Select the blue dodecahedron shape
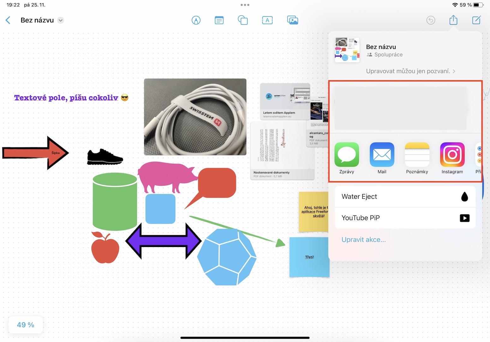 click(227, 257)
